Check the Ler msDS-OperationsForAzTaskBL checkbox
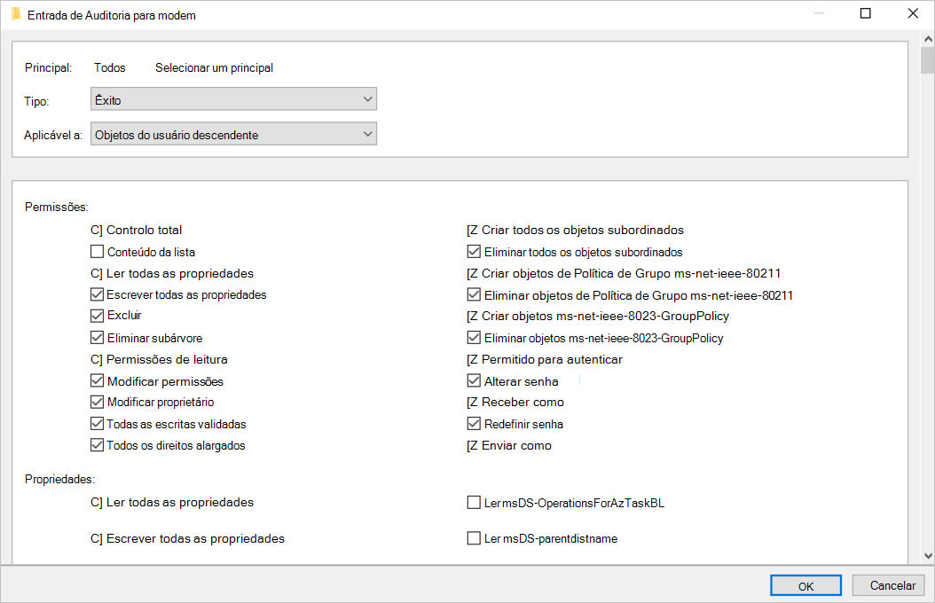Viewport: 935px width, 603px height. click(474, 503)
